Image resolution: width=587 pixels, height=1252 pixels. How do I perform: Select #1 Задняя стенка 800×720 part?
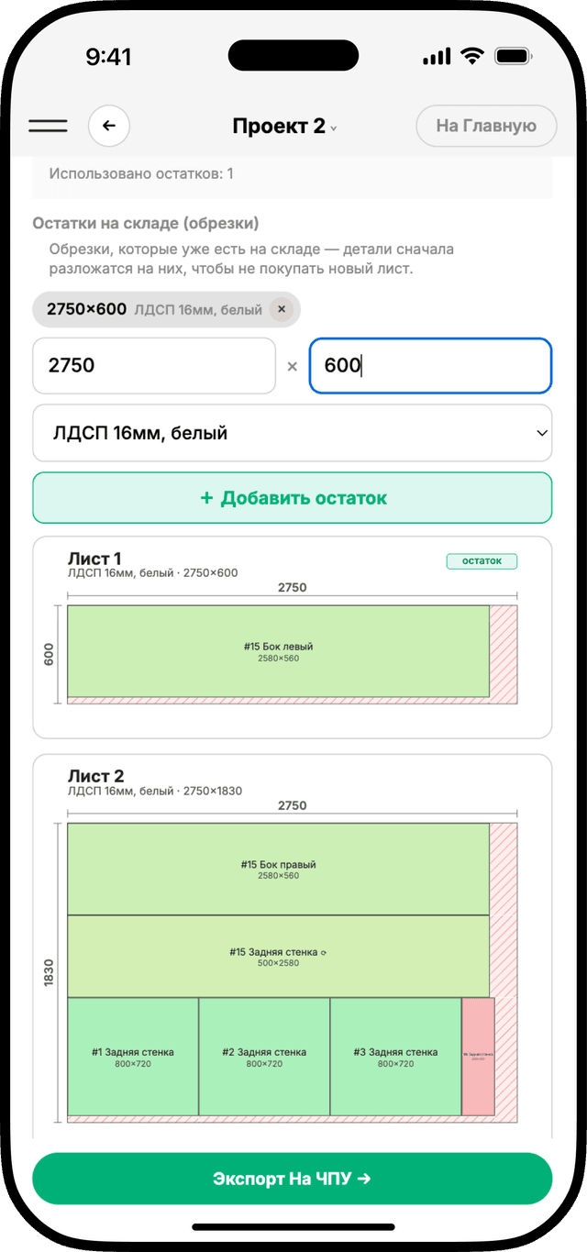(x=133, y=1057)
